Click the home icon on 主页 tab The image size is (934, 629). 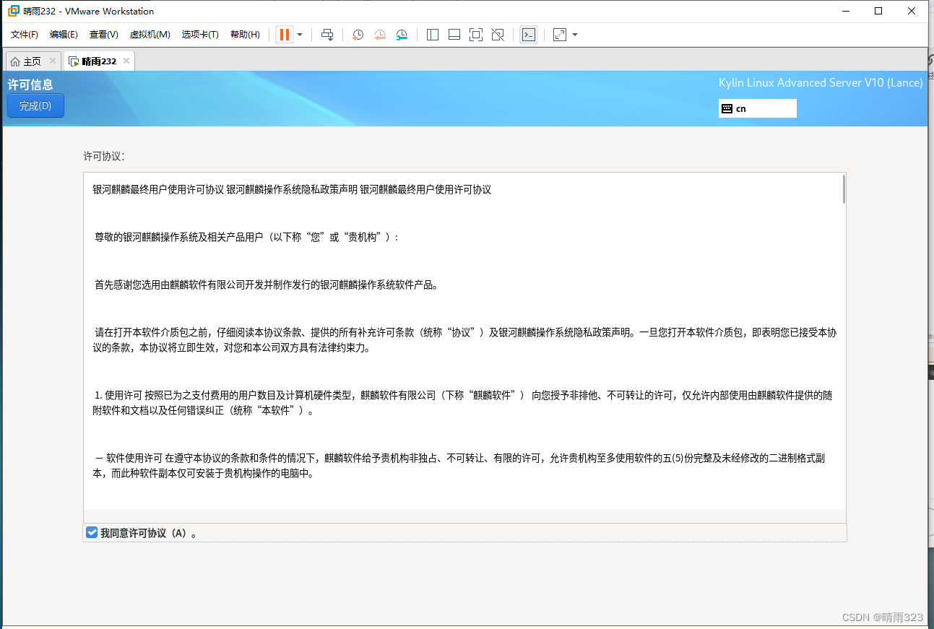tap(15, 61)
